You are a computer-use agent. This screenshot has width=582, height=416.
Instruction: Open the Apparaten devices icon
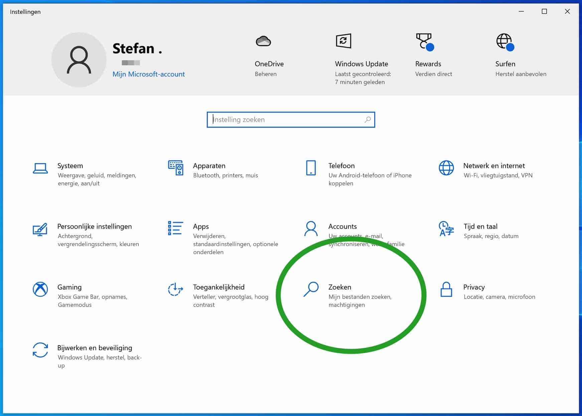175,168
